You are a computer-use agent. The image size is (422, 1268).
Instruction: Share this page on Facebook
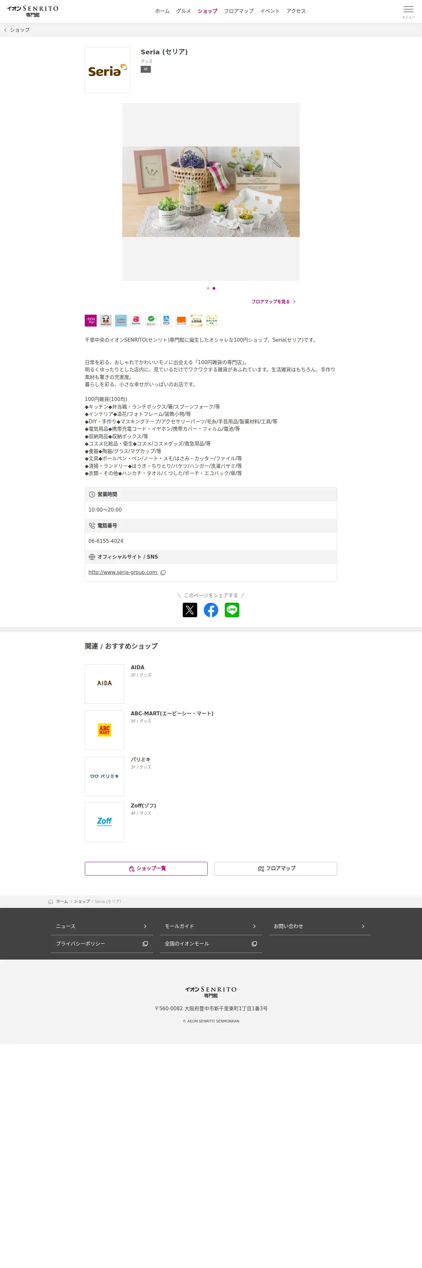click(x=211, y=610)
